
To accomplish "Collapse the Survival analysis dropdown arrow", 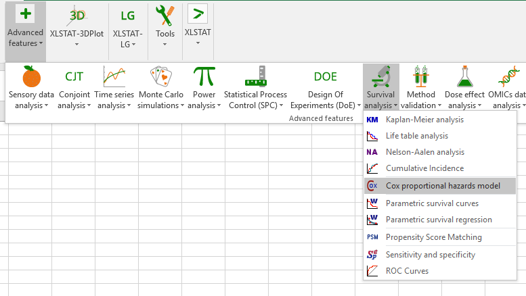I will 395,105.
